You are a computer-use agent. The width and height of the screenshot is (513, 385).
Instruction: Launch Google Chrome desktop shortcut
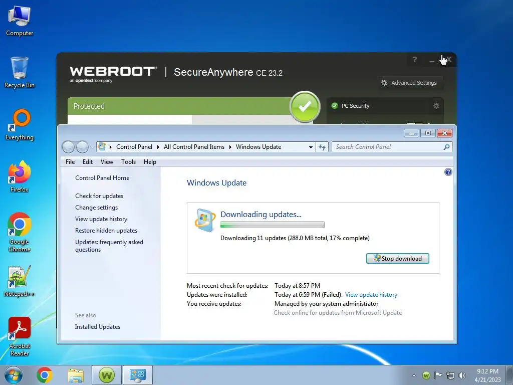[20, 233]
